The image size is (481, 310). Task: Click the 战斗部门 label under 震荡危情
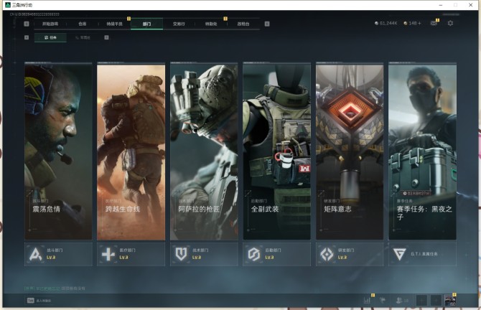(55, 250)
